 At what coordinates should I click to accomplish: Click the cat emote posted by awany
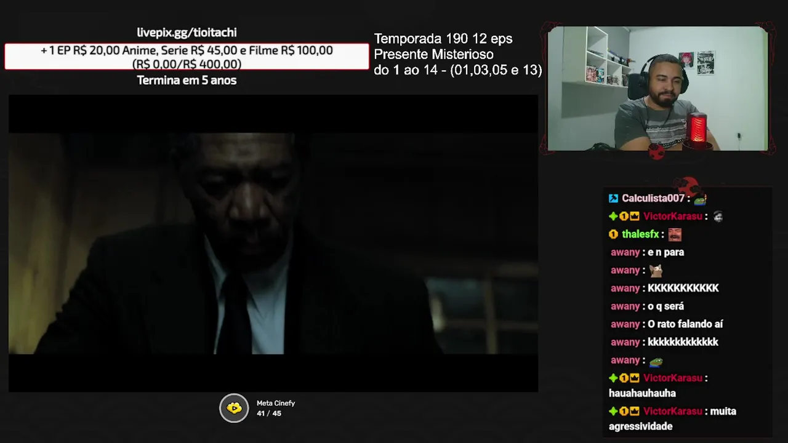[656, 270]
